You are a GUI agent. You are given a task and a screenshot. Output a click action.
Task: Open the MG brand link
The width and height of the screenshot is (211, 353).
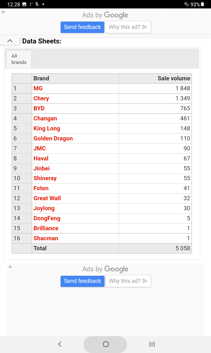click(38, 89)
